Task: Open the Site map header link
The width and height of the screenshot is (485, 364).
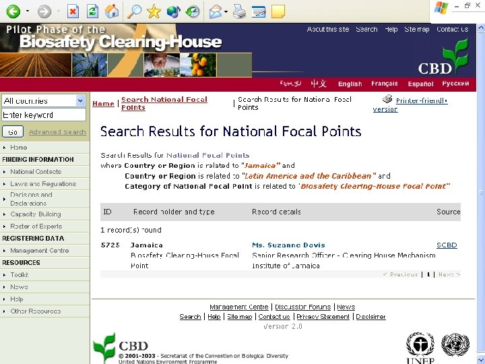Action: (x=417, y=30)
